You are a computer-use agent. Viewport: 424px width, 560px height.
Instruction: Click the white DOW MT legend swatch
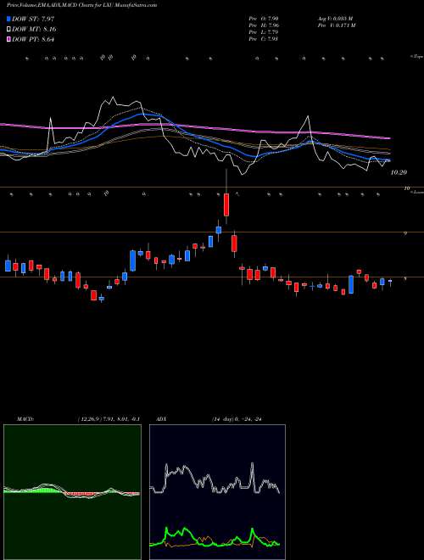tap(8, 30)
